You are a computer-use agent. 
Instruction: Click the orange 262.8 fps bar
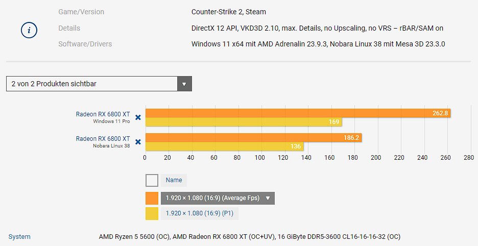(298, 113)
